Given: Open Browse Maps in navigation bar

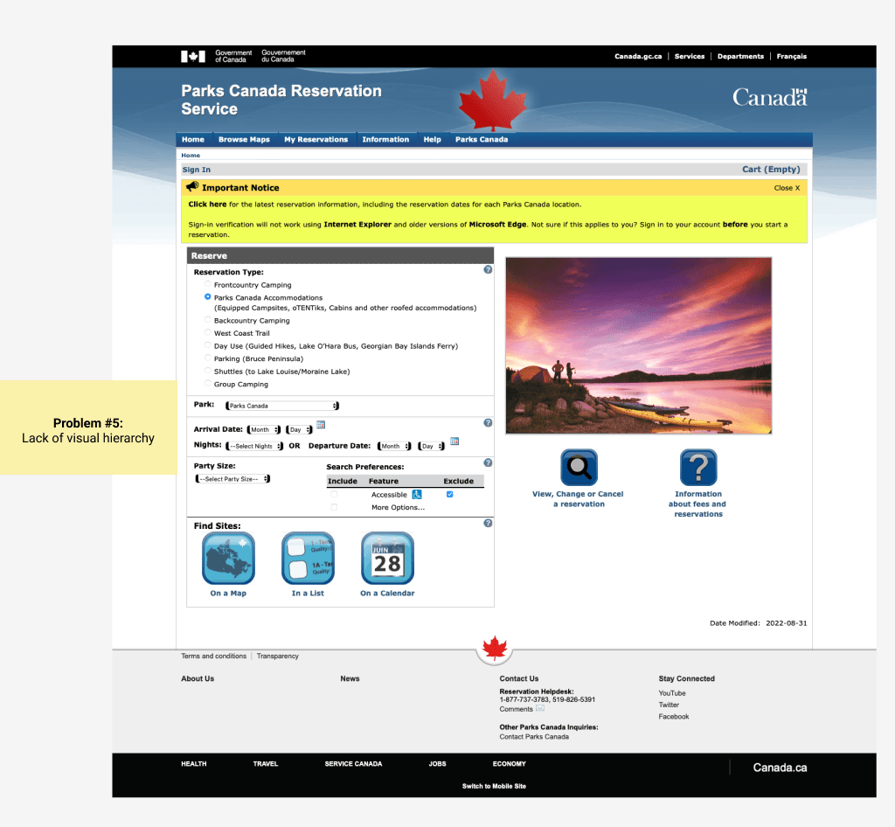Looking at the screenshot, I should [244, 139].
